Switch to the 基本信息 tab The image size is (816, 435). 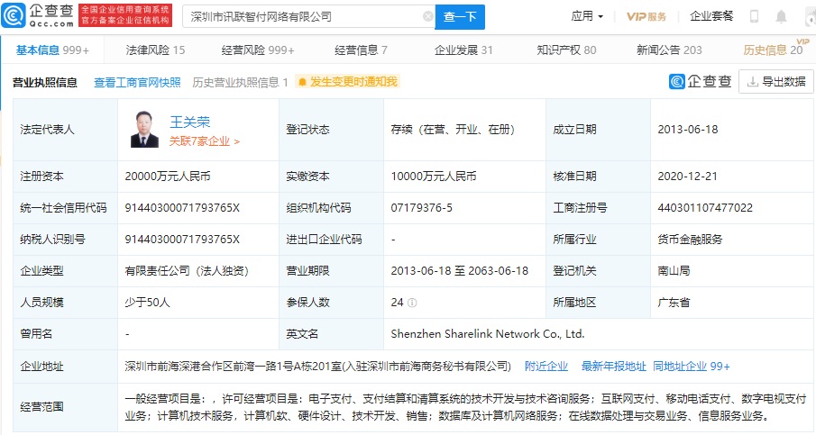52,50
